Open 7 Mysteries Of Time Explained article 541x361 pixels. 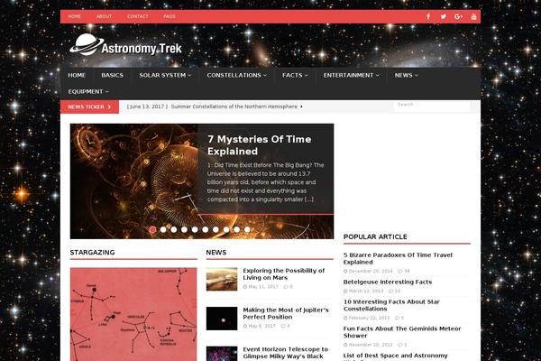(x=259, y=145)
